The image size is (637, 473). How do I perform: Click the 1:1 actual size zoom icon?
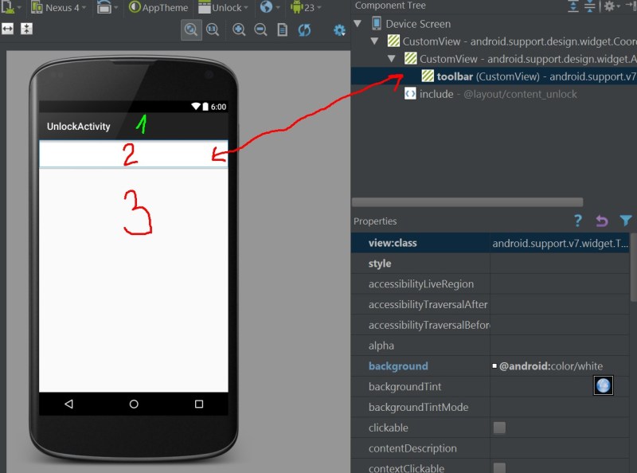pyautogui.click(x=213, y=29)
